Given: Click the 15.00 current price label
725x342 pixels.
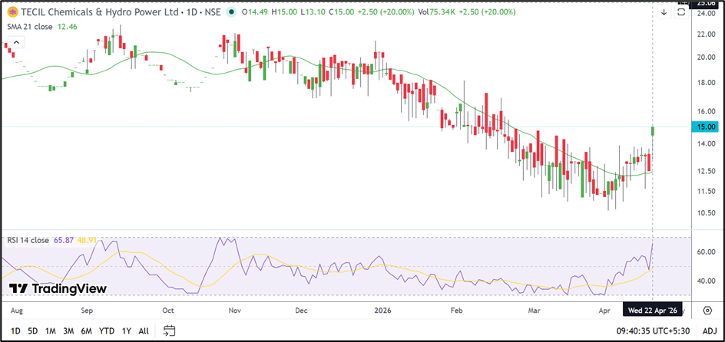Looking at the screenshot, I should pos(706,127).
